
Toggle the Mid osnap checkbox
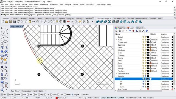22,95
